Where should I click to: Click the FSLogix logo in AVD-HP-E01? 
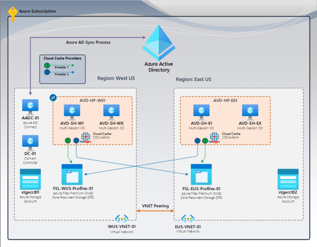click(214, 137)
